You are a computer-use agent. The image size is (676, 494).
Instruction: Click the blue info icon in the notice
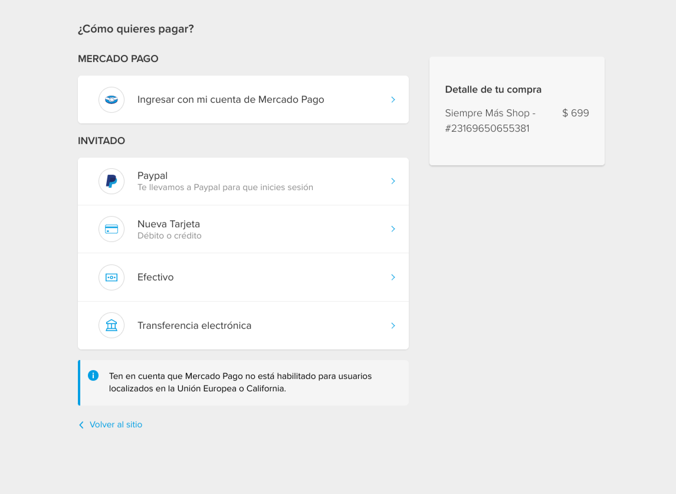(x=93, y=375)
